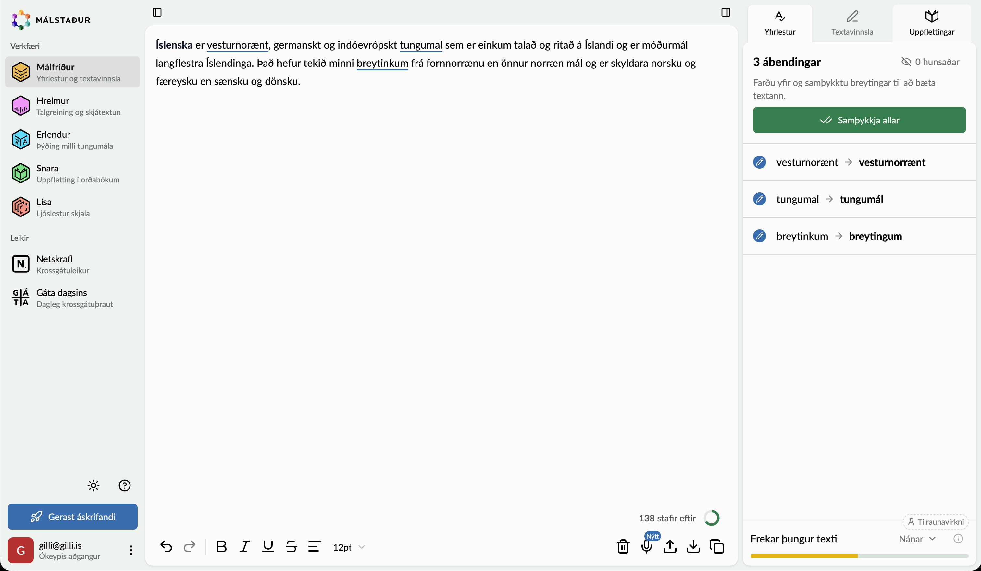The height and width of the screenshot is (571, 981).
Task: Select the breytingum correction suggestion
Action: tap(859, 236)
